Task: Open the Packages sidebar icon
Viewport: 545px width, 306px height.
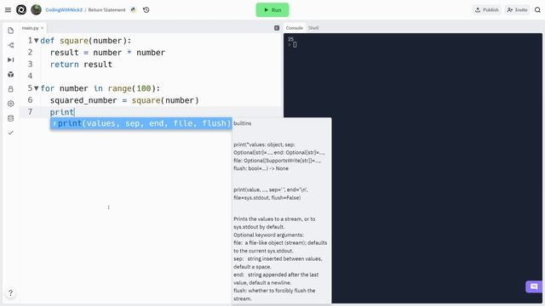Action: click(x=11, y=74)
